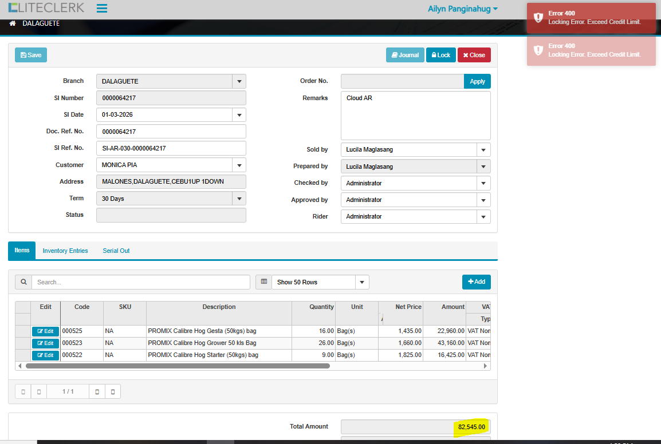Screen dimensions: 661x444
Task: Edit the PROMIX Calibre Hog Starter row
Action: tap(45, 355)
